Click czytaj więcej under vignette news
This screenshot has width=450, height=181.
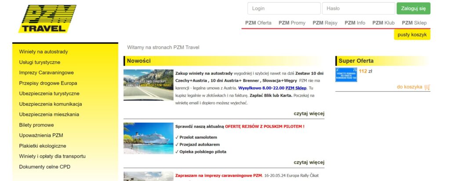pos(309,114)
